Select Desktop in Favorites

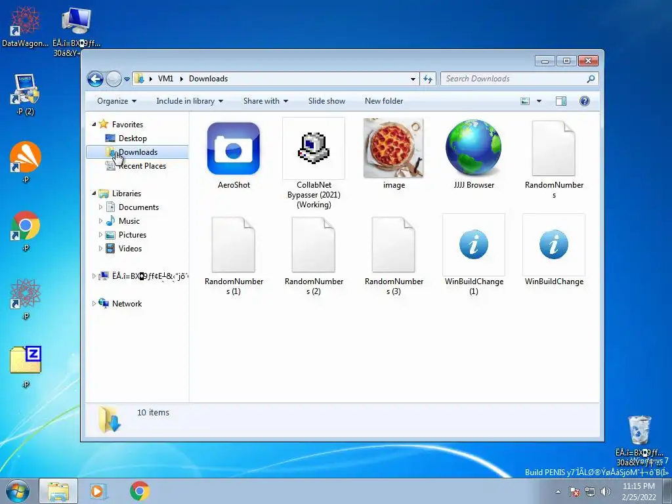(x=133, y=138)
